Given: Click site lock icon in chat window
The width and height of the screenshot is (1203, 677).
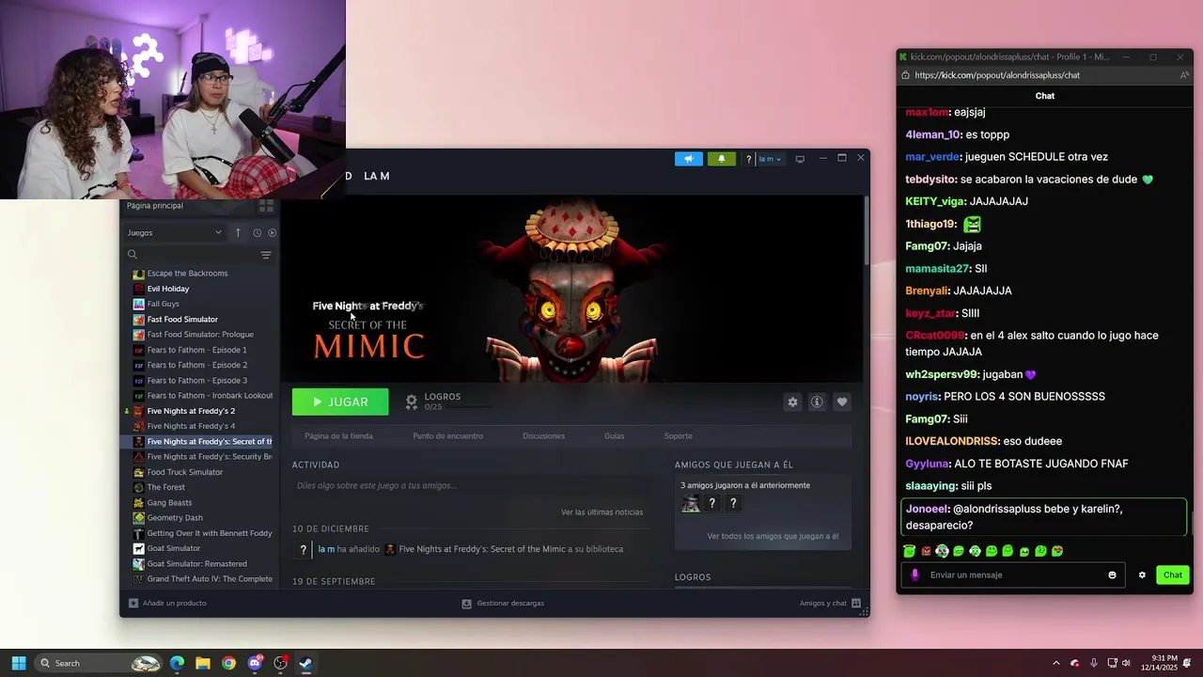Looking at the screenshot, I should tap(905, 75).
